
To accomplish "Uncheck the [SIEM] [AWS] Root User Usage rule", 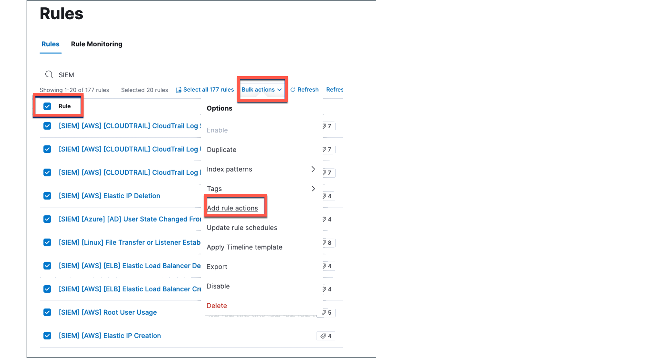I will [47, 312].
